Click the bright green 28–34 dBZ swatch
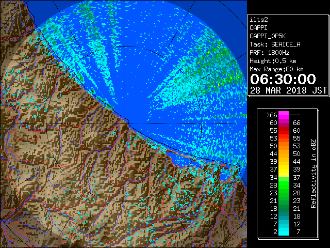330x248 pixels. click(284, 185)
